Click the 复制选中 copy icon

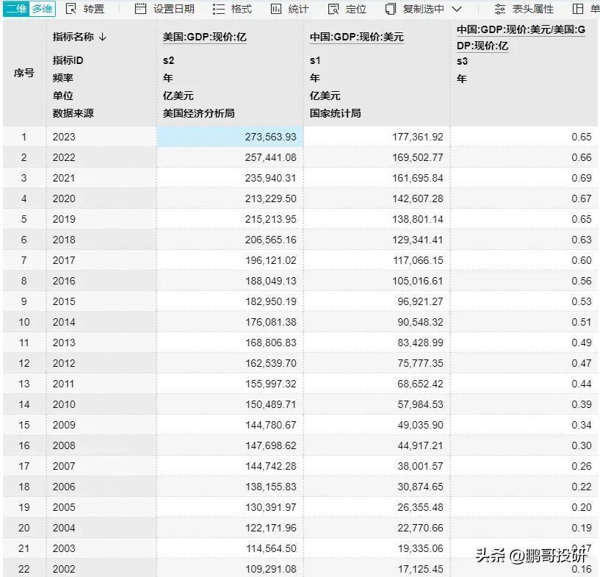(390, 9)
